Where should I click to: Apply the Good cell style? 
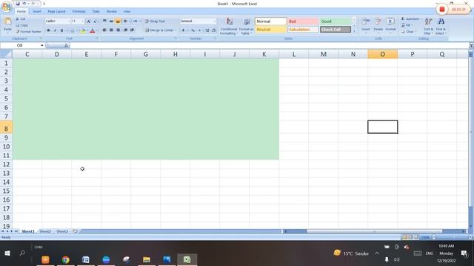(336, 21)
